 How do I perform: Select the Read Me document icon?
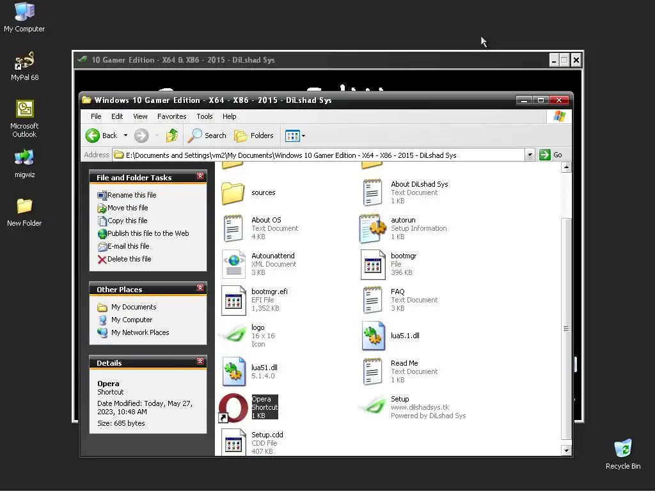pyautogui.click(x=372, y=371)
